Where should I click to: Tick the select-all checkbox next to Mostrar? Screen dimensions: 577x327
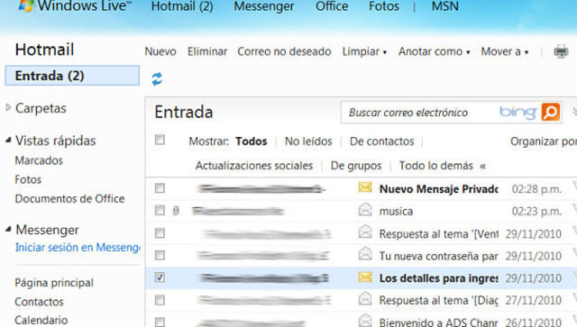[160, 140]
